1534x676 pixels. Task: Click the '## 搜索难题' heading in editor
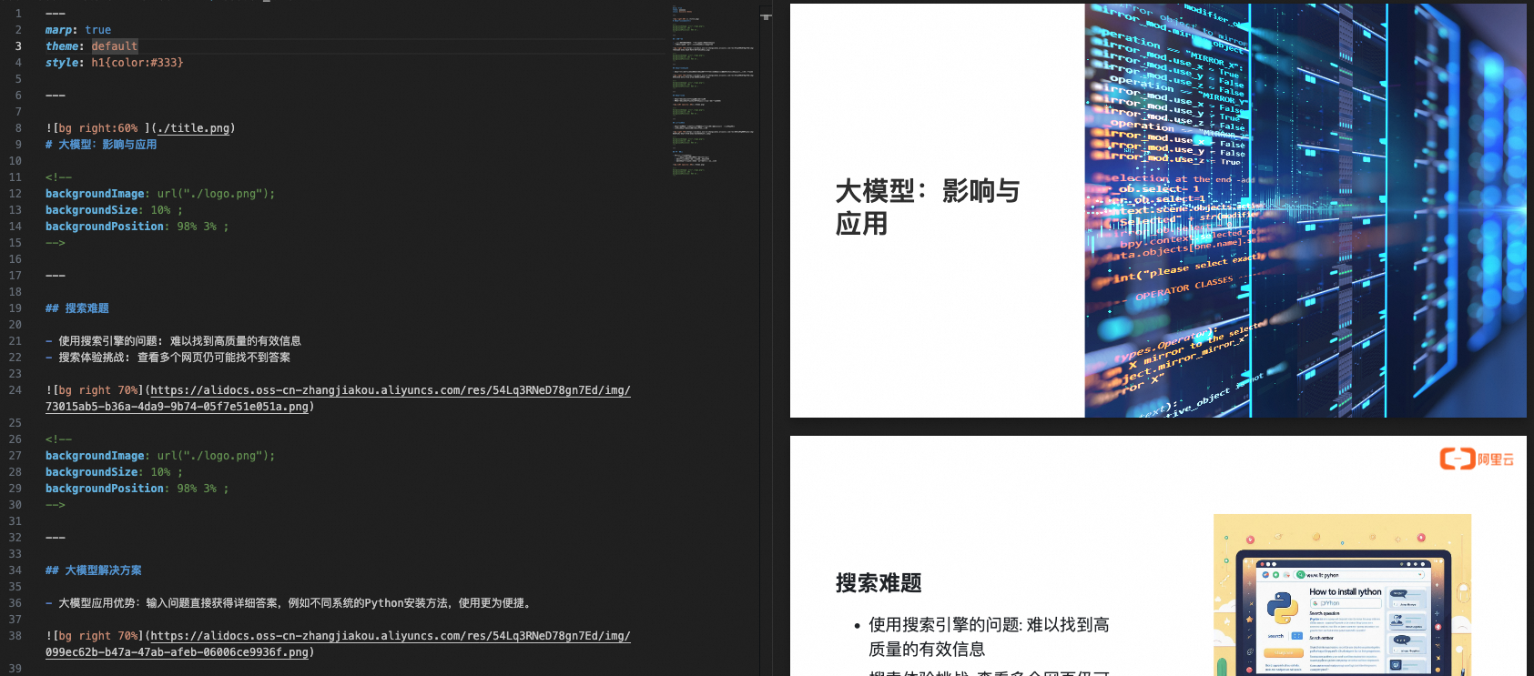click(x=77, y=308)
